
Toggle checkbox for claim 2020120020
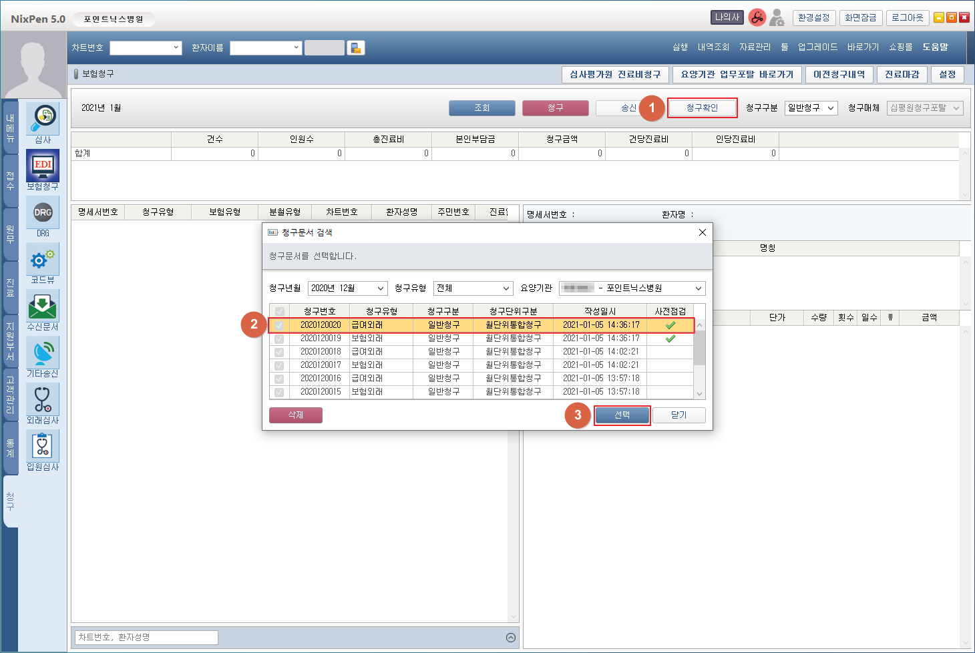(279, 325)
